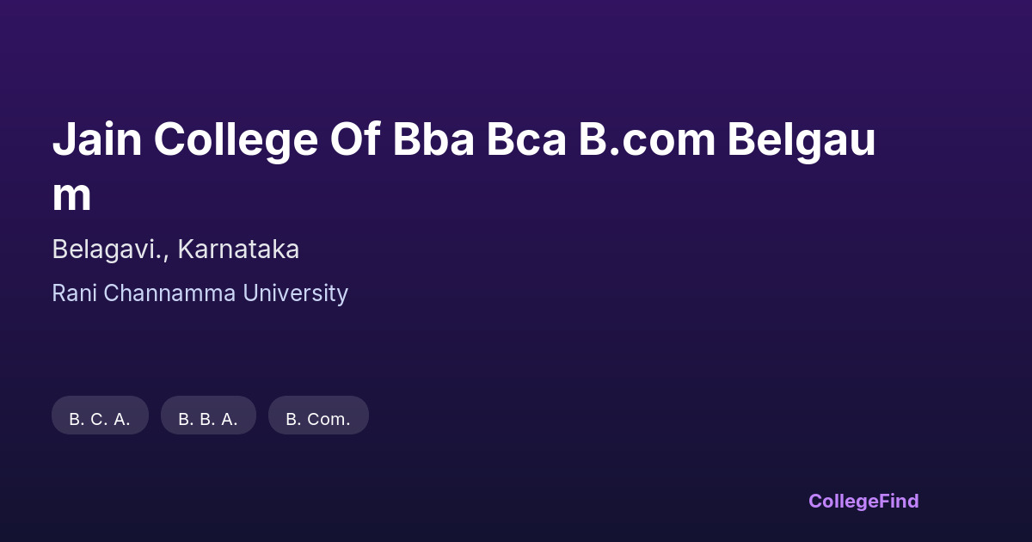Screen dimensions: 1032x542
Task: Click the word Of in the heading
Action: pyautogui.click(x=355, y=139)
